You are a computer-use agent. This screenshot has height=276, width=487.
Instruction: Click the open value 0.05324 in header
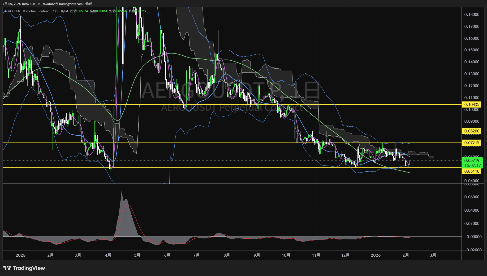[x=82, y=11]
